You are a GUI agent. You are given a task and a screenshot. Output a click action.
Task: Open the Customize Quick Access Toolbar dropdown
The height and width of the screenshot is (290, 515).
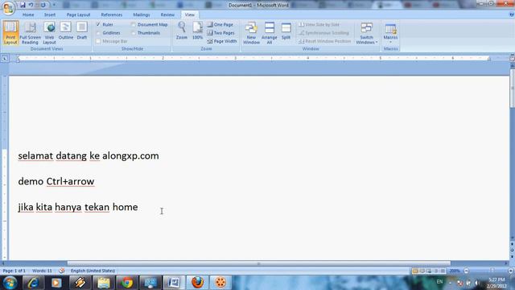54,5
